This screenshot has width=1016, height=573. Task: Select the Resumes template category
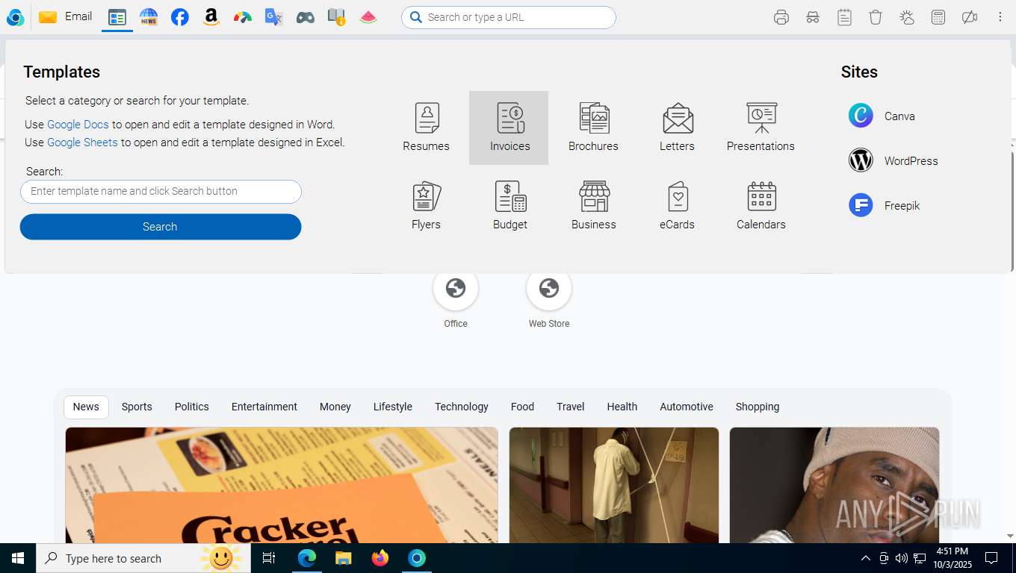point(427,128)
